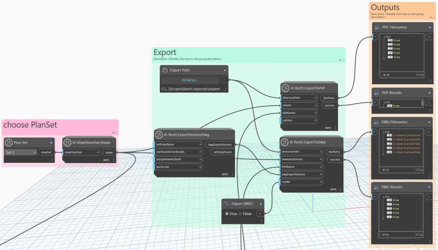Click the watch icon on DWG Results node
Image resolution: width=438 pixels, height=250 pixels.
377,187
